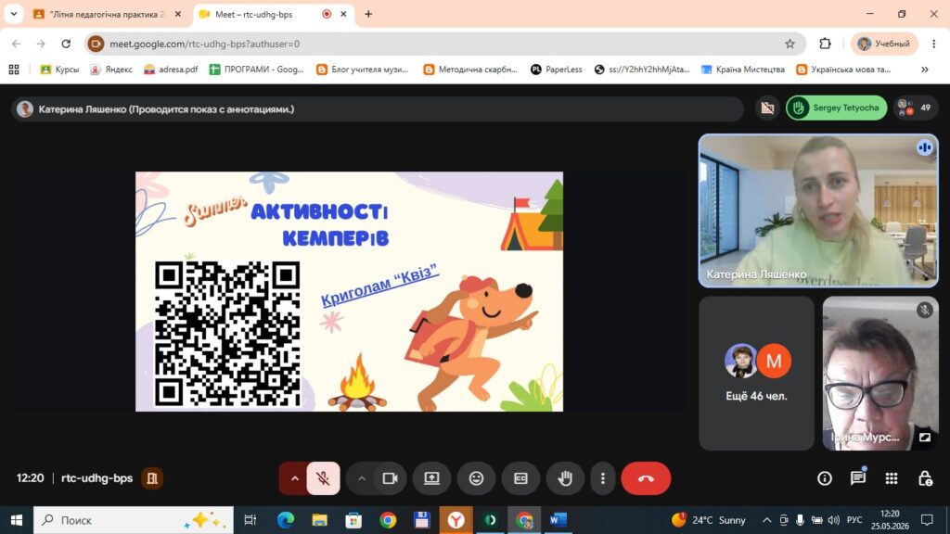Open the volume control in tray
Image resolution: width=950 pixels, height=534 pixels.
pyautogui.click(x=834, y=520)
